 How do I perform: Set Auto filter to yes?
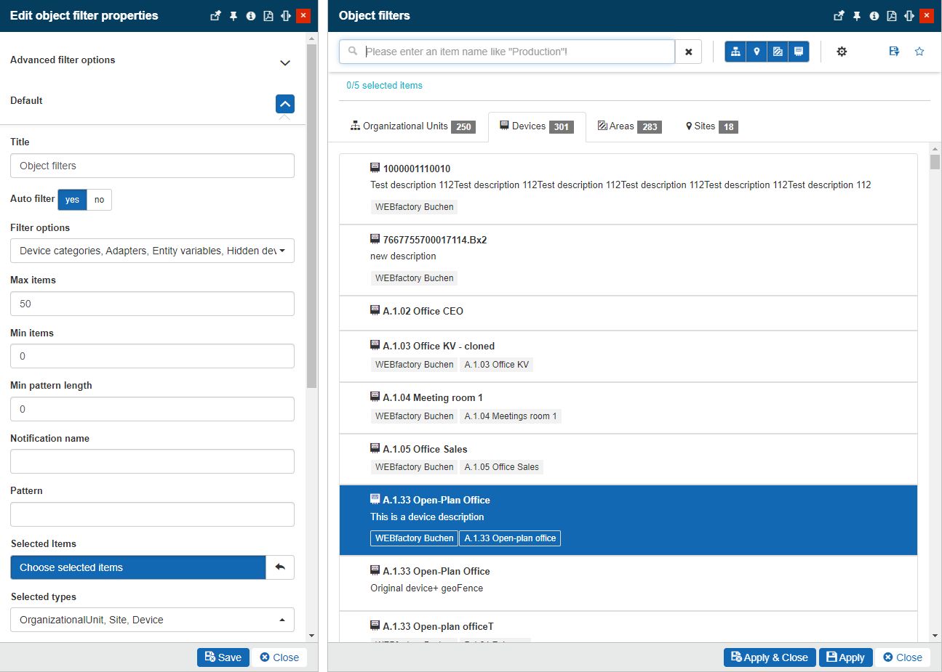tap(72, 200)
